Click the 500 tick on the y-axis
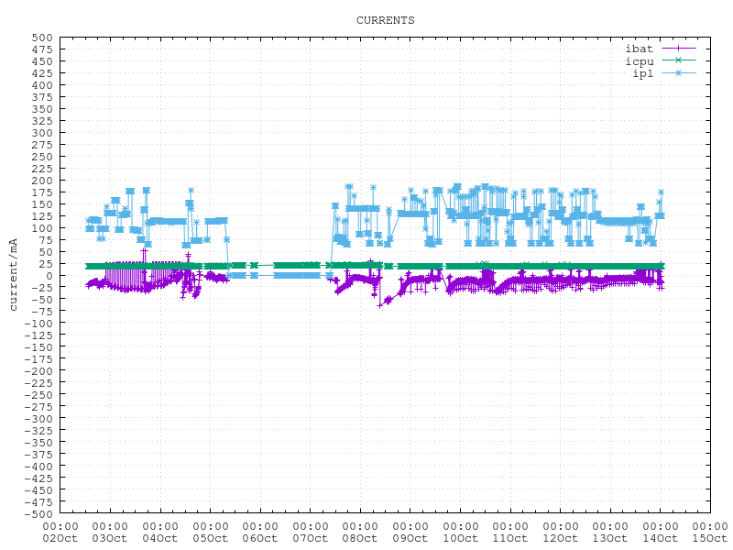733x550 pixels. click(x=42, y=38)
